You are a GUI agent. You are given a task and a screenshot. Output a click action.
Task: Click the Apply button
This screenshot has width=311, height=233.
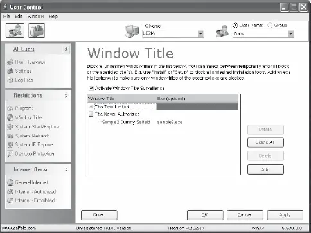[x=285, y=215]
